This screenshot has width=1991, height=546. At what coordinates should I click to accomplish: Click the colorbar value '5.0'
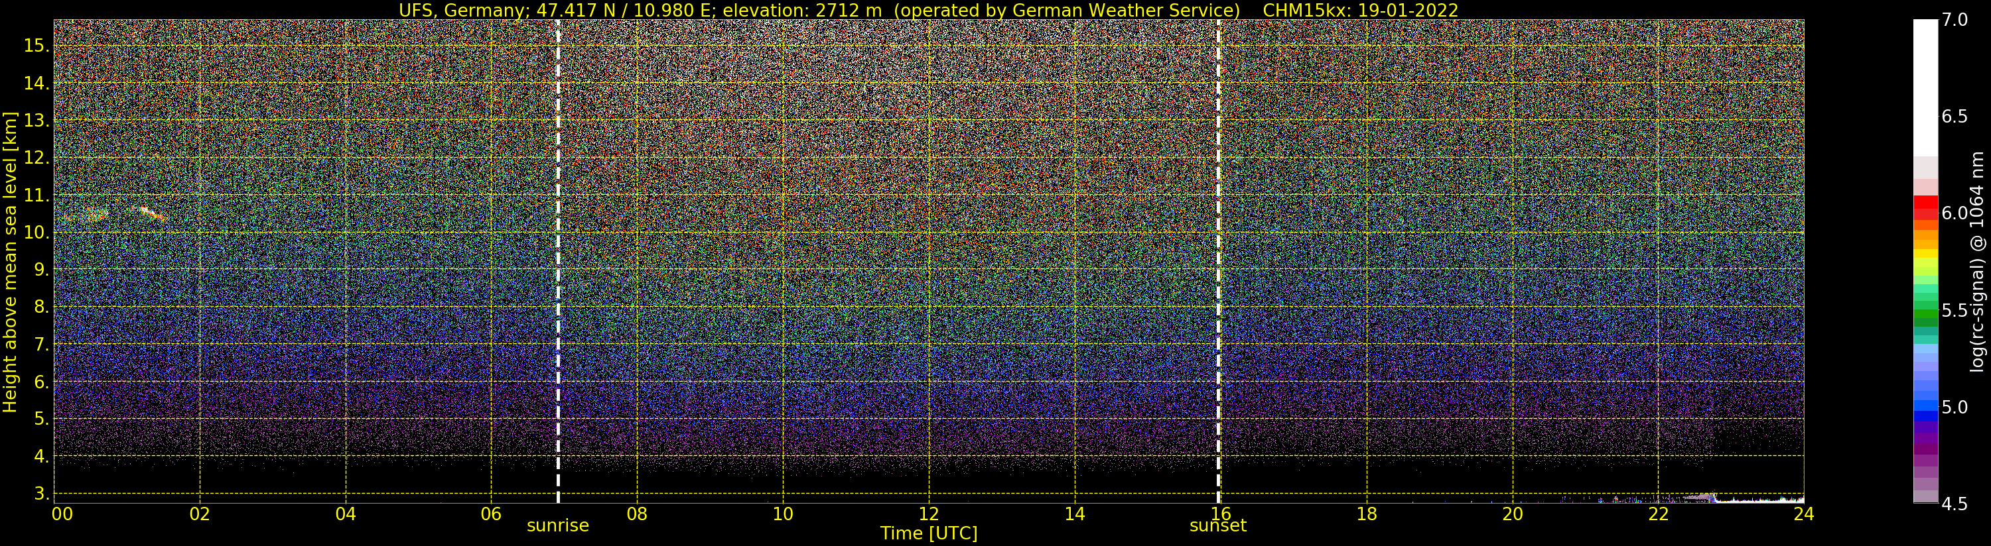1954,407
